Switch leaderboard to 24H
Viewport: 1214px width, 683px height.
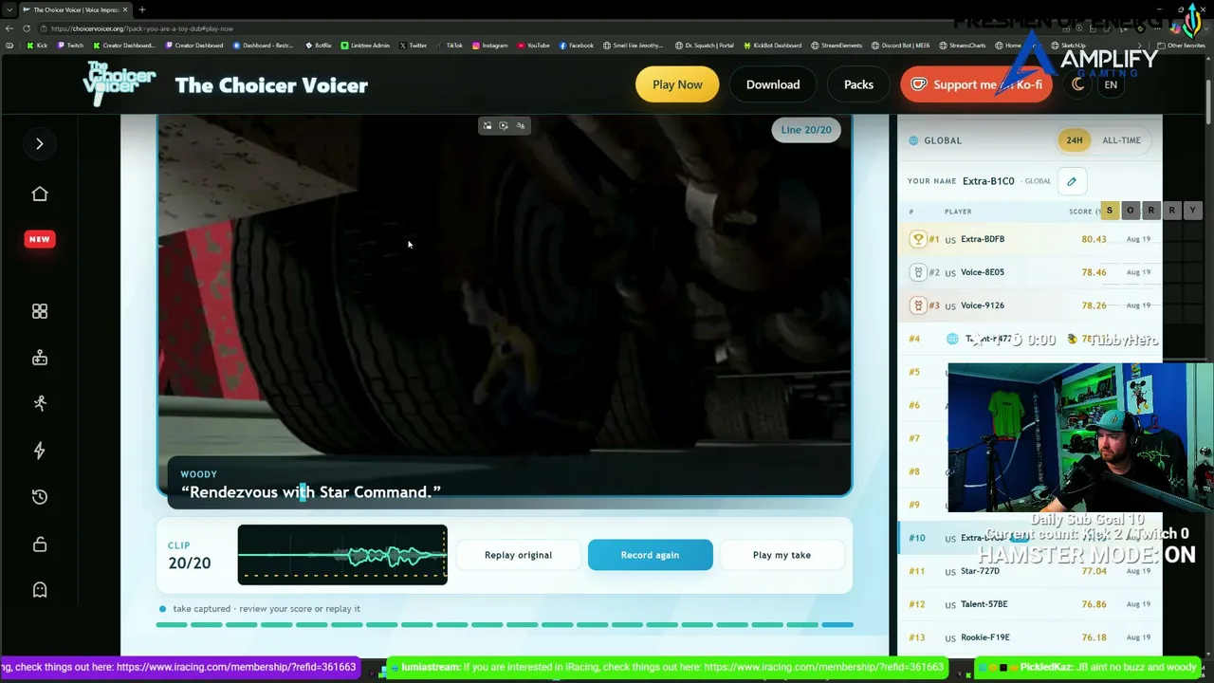(1074, 140)
